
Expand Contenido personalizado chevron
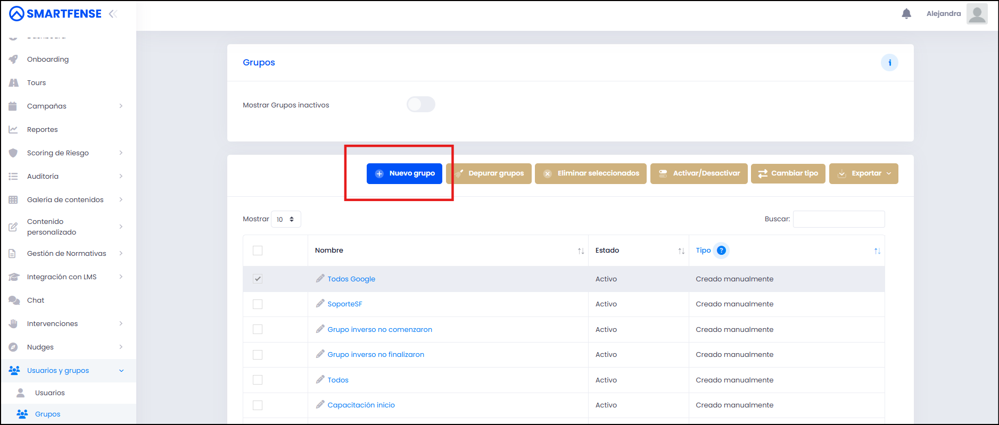click(x=121, y=227)
